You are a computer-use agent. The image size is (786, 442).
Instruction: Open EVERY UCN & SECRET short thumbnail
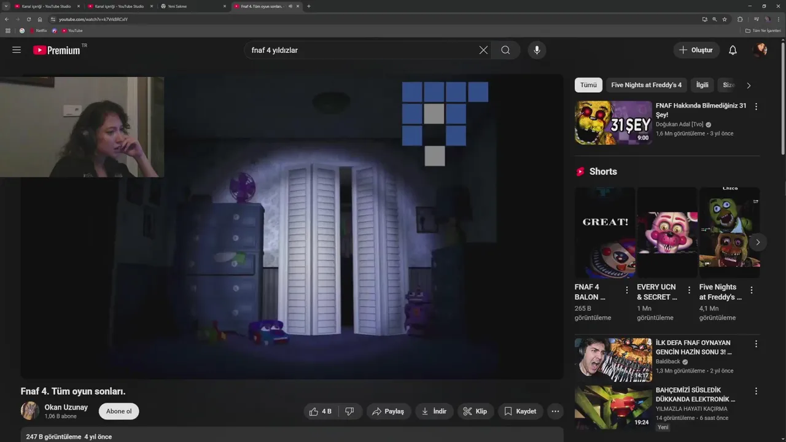point(667,233)
